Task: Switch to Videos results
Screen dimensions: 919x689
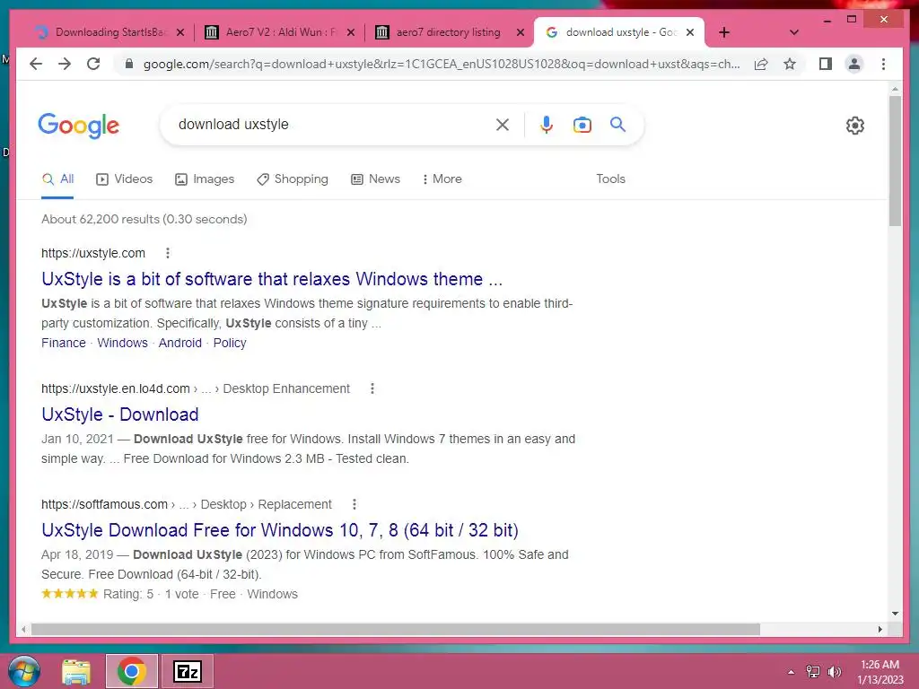Action: pos(124,179)
